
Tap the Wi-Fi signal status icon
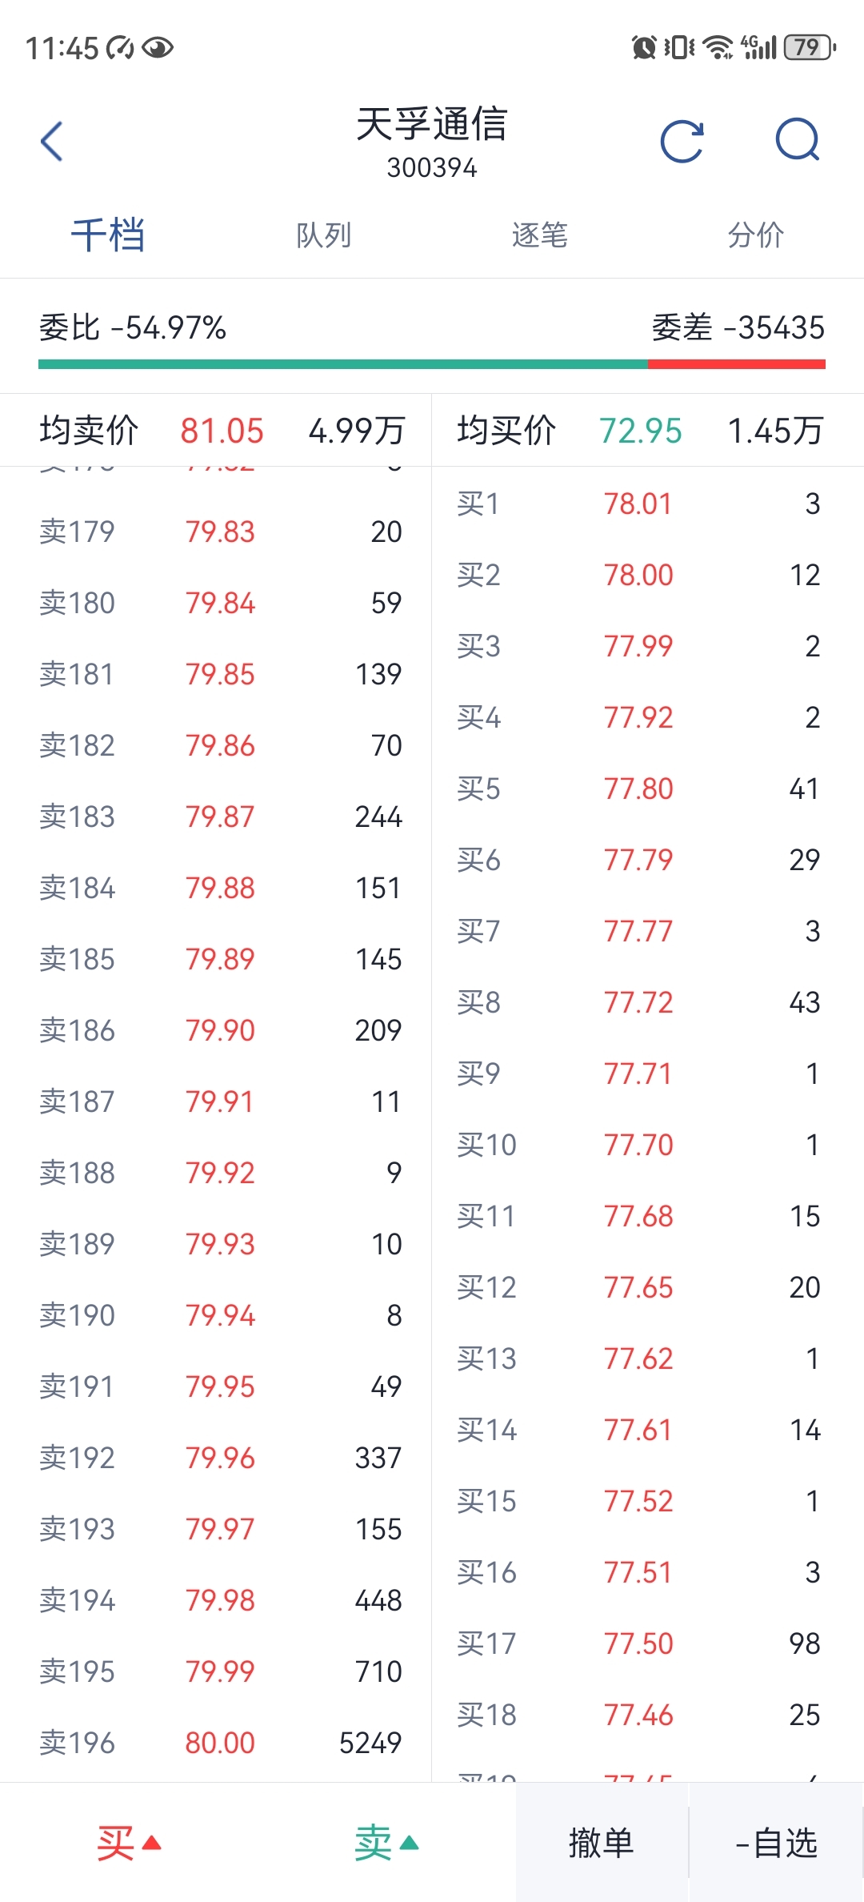718,48
